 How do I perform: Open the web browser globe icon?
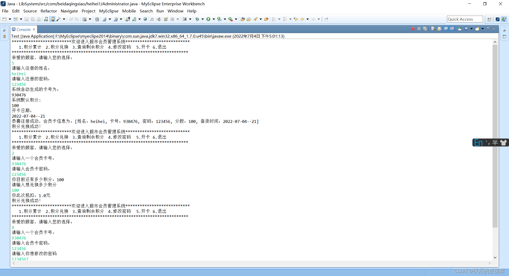point(145,19)
